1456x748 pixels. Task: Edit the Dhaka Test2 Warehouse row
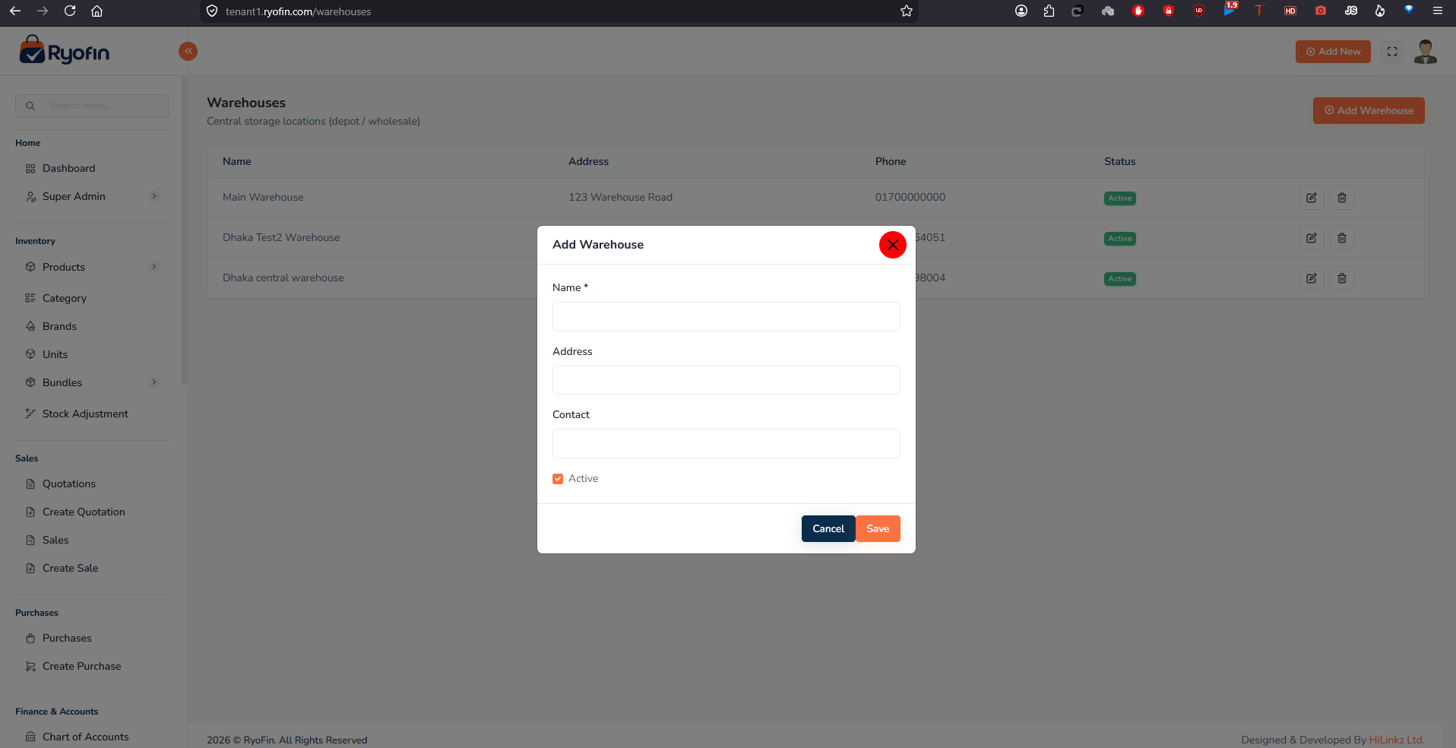[1312, 238]
